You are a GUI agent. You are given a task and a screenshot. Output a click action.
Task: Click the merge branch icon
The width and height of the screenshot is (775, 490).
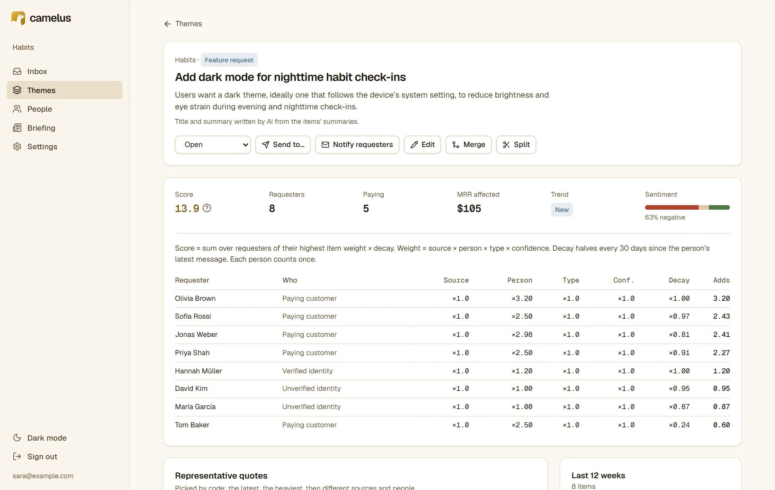point(456,145)
